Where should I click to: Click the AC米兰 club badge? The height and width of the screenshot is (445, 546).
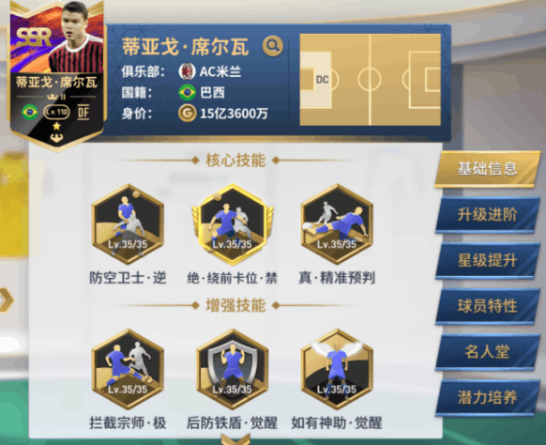click(187, 71)
